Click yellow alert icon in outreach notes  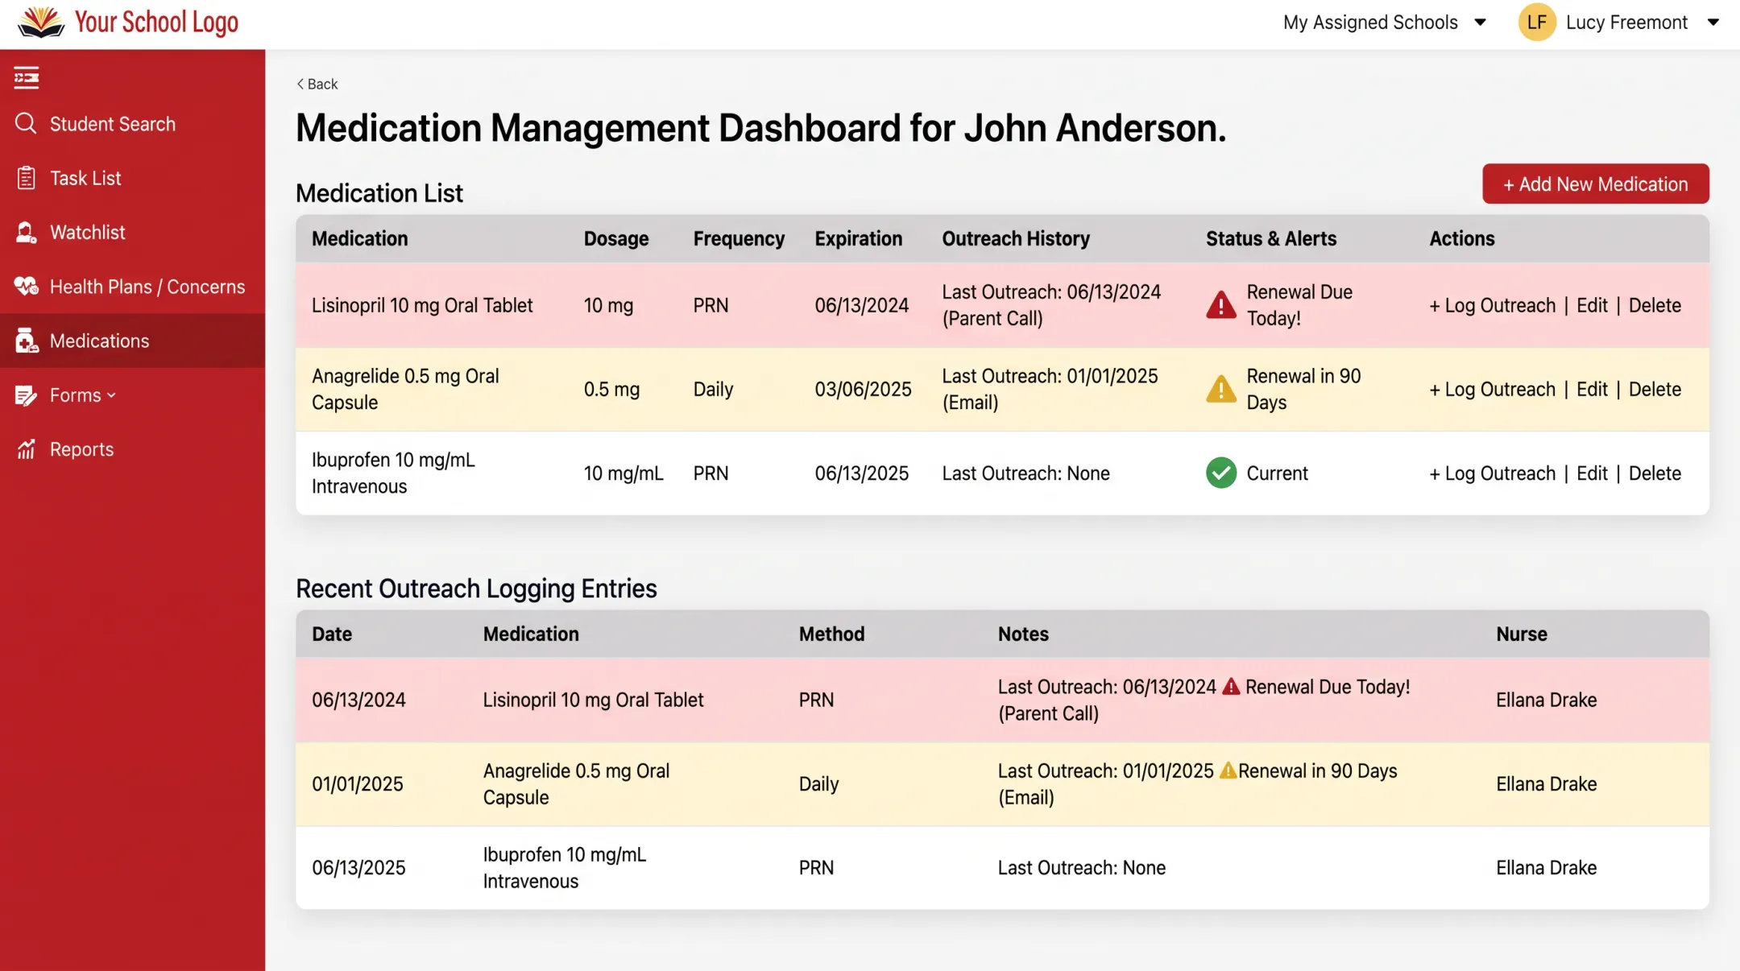pos(1227,771)
